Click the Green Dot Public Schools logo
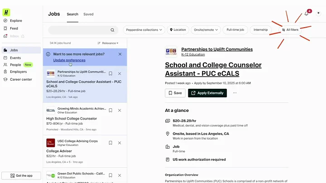 point(51,175)
